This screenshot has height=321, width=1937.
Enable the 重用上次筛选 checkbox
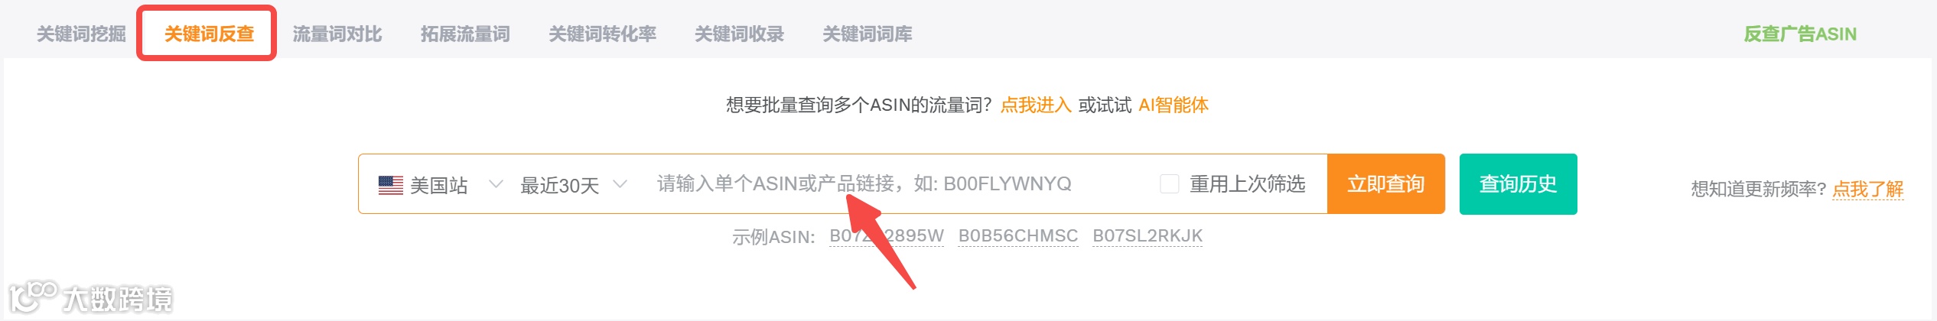pyautogui.click(x=1169, y=184)
